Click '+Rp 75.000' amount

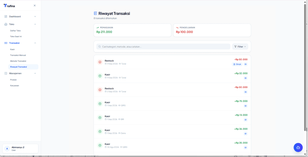(x=241, y=101)
